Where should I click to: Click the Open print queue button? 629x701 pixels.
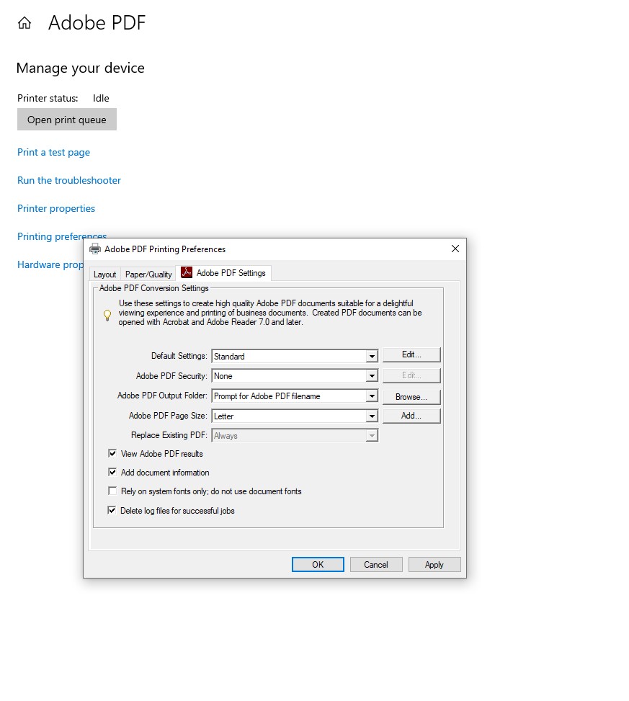pyautogui.click(x=66, y=119)
